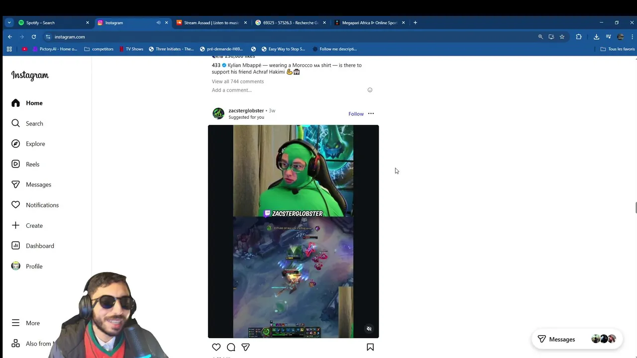Click the zacsterglobster video reel
This screenshot has height=358, width=637.
pyautogui.click(x=293, y=231)
